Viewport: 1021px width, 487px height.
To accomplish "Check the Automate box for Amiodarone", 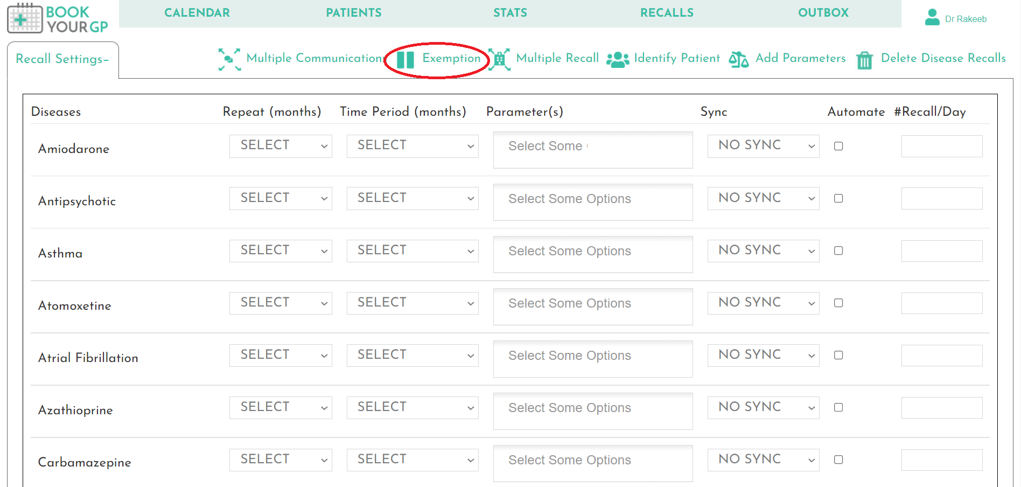I will click(838, 145).
